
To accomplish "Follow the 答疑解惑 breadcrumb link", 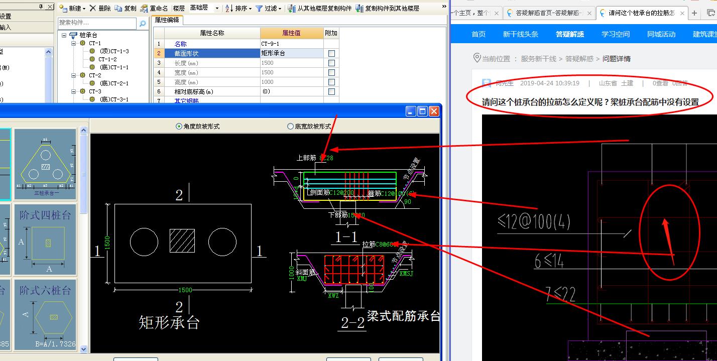I will click(579, 59).
